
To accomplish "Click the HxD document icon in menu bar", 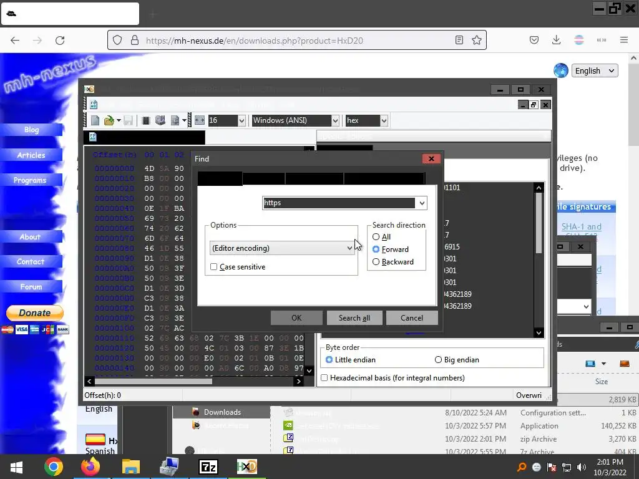I will (x=94, y=105).
